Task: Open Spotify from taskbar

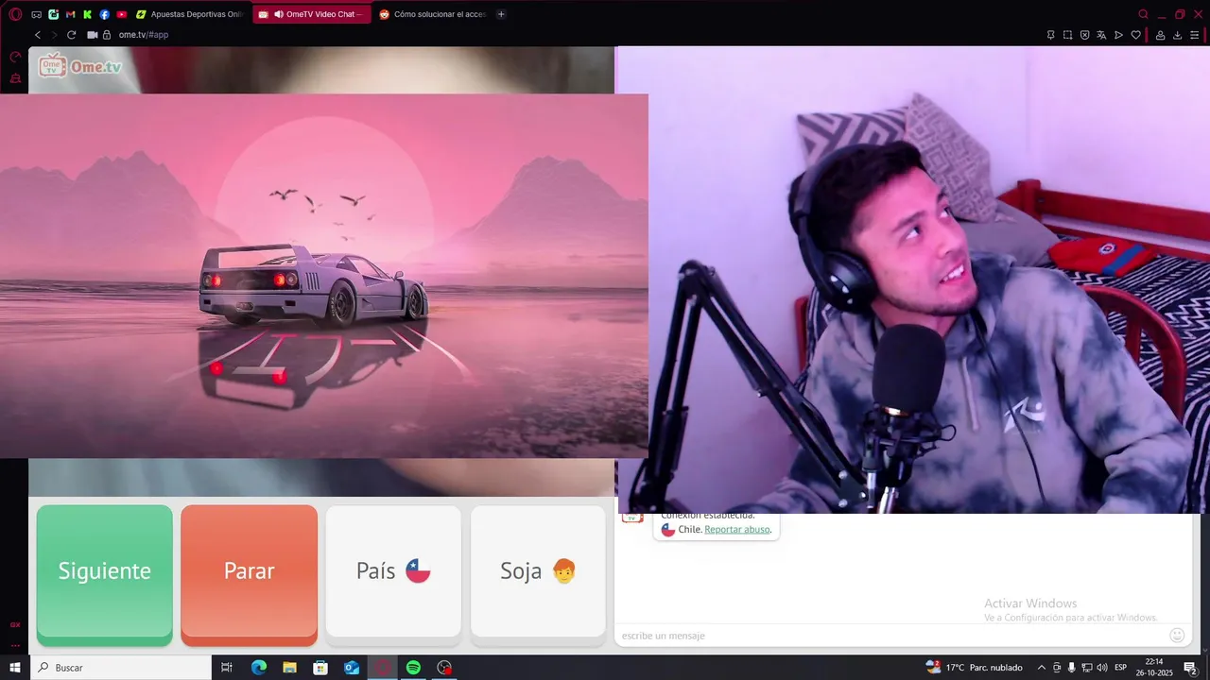Action: [x=413, y=668]
